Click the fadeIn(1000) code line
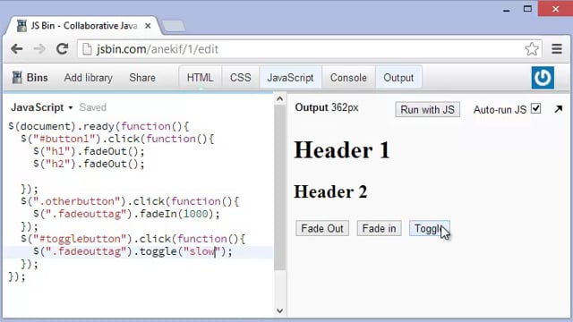Viewport: 573px width, 322px height. 126,214
